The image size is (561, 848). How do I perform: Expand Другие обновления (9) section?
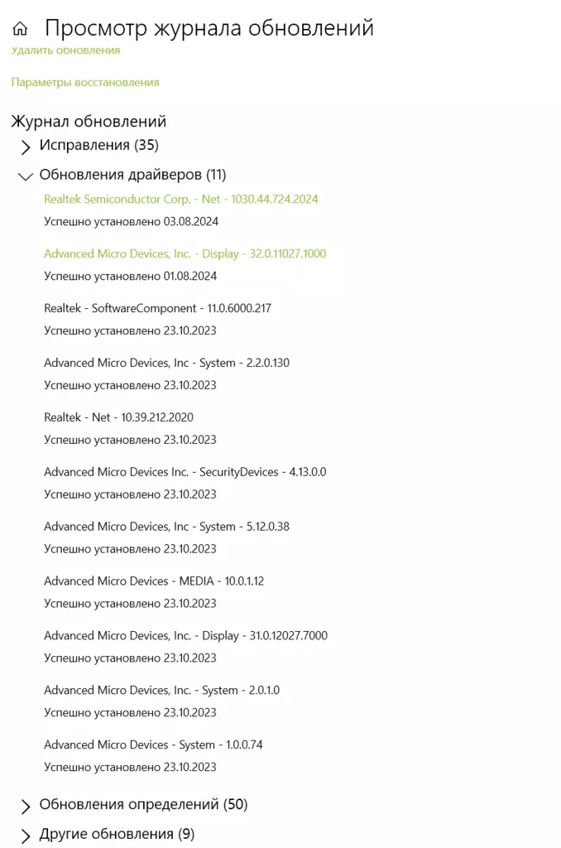(107, 835)
